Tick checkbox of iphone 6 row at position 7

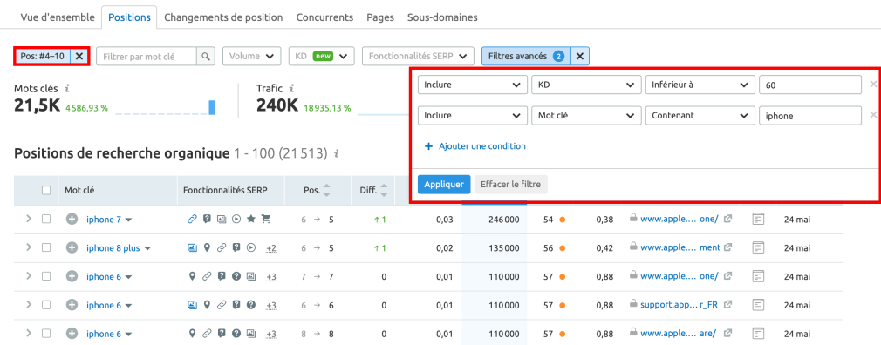[46, 276]
